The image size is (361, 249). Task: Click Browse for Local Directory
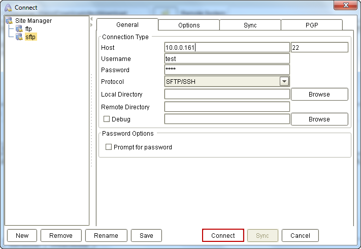click(x=319, y=95)
